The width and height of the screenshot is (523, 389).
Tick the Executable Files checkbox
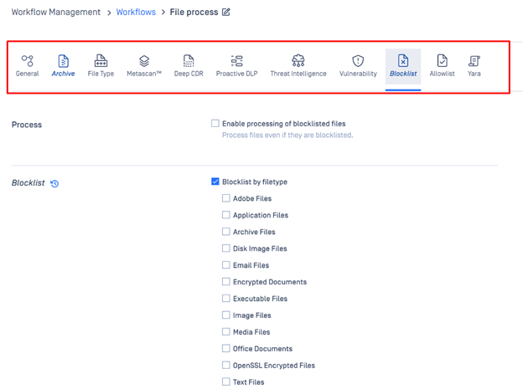click(x=225, y=298)
